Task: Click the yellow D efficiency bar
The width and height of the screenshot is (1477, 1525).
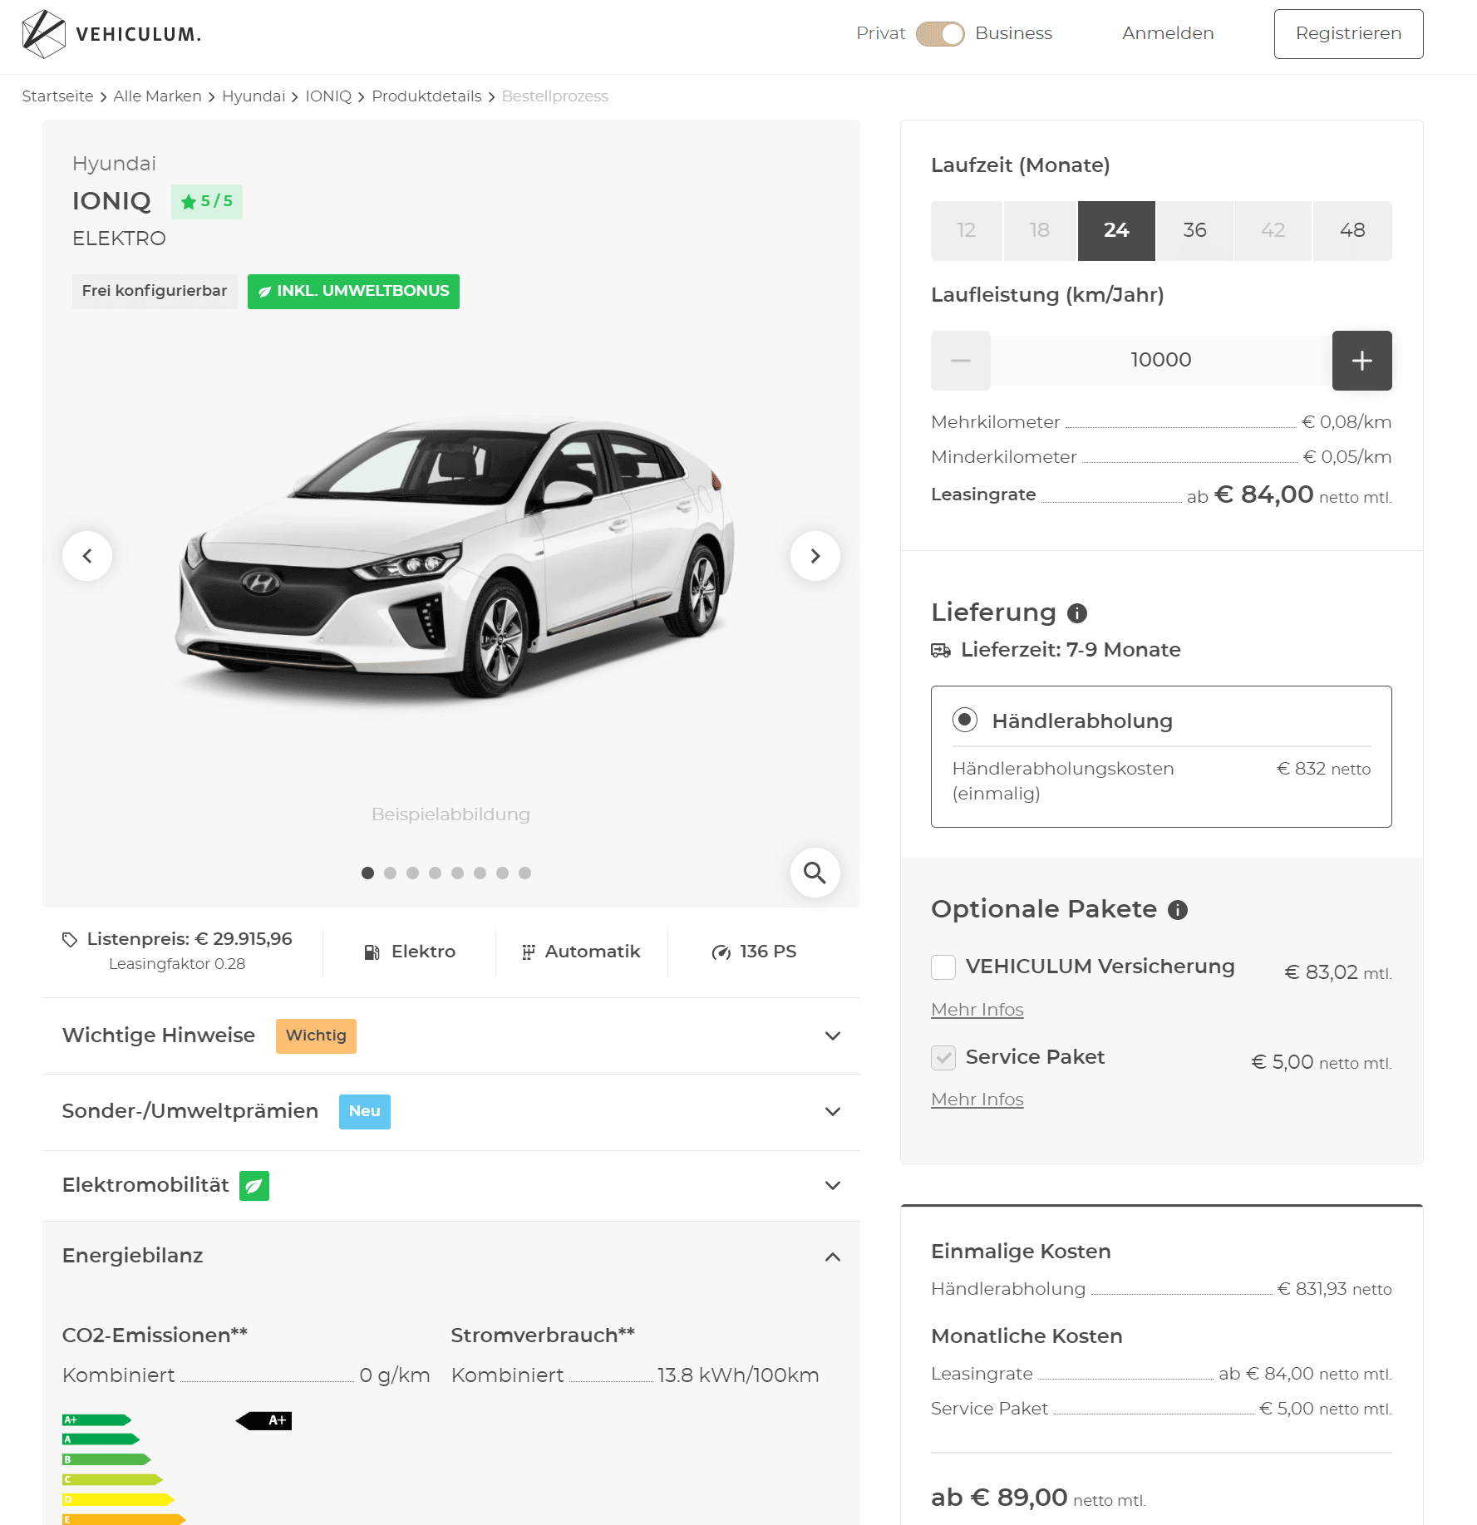Action: coord(118,1500)
